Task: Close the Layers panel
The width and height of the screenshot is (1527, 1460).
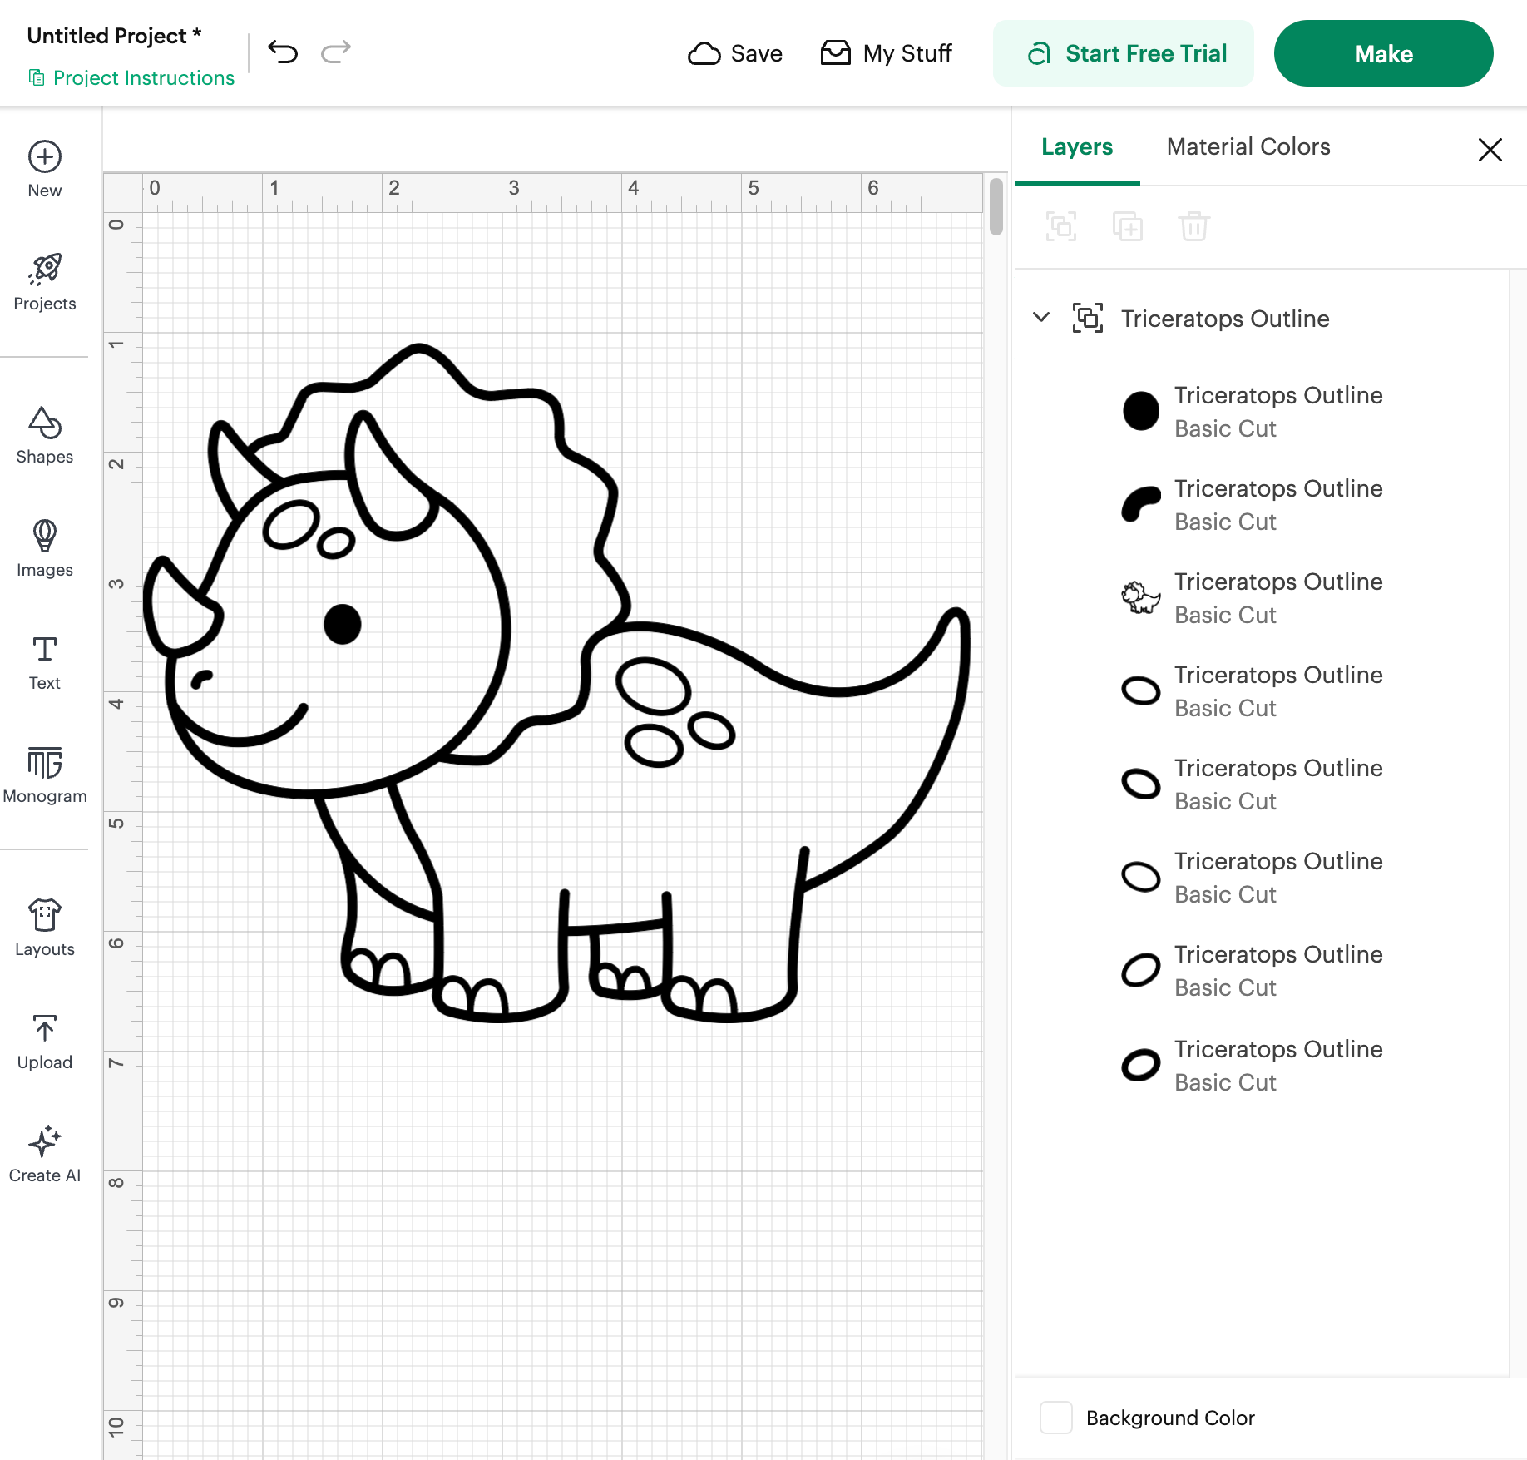Action: coord(1490,150)
